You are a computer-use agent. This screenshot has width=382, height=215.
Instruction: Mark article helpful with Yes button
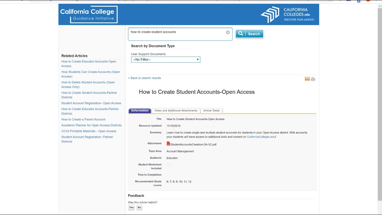point(131,207)
